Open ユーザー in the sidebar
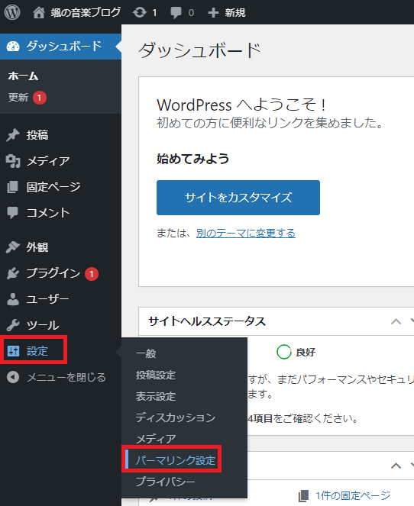The height and width of the screenshot is (506, 414). (x=48, y=299)
